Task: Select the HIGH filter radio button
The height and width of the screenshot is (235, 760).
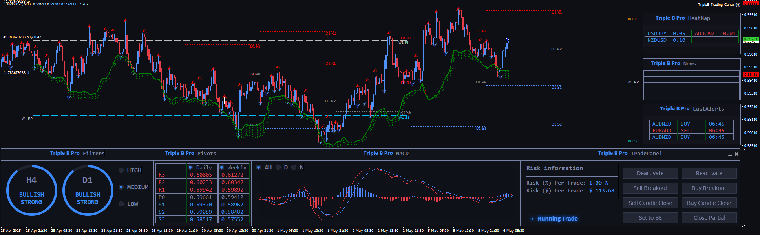Action: (x=121, y=170)
